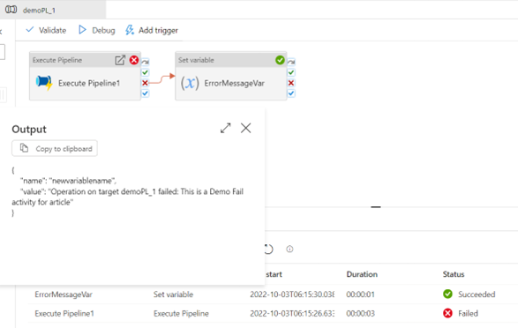The image size is (518, 328).
Task: Click the success connector checkbox on Execute Pipeline
Action: [x=145, y=72]
